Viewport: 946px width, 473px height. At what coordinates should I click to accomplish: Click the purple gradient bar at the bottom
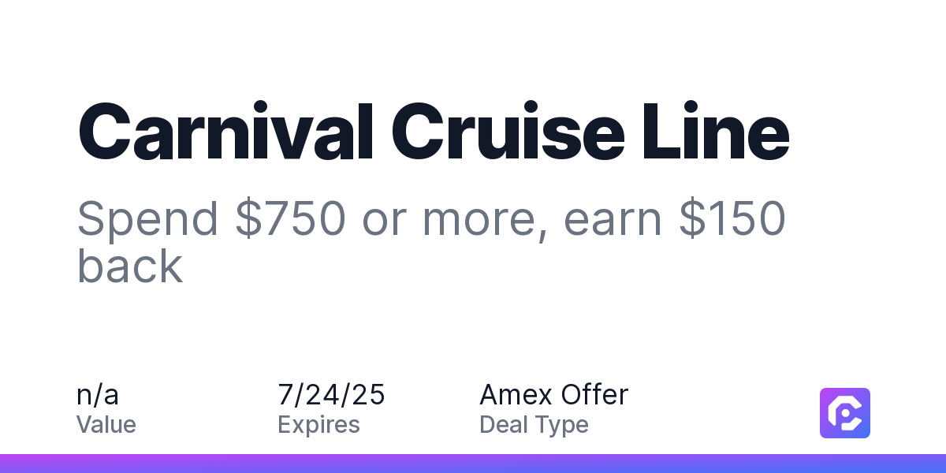(x=473, y=464)
